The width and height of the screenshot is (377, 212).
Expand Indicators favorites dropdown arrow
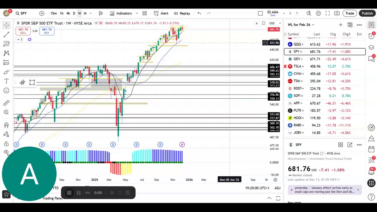tap(137, 13)
